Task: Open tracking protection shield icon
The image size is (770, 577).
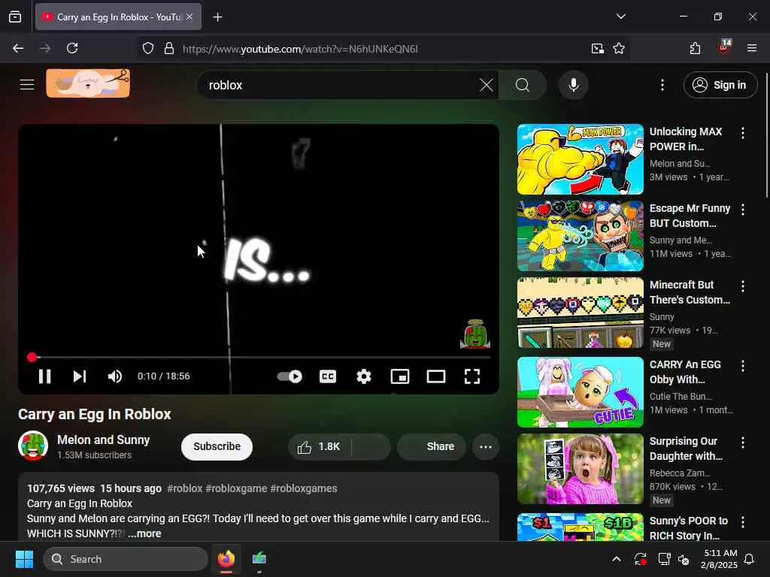Action: (x=148, y=49)
